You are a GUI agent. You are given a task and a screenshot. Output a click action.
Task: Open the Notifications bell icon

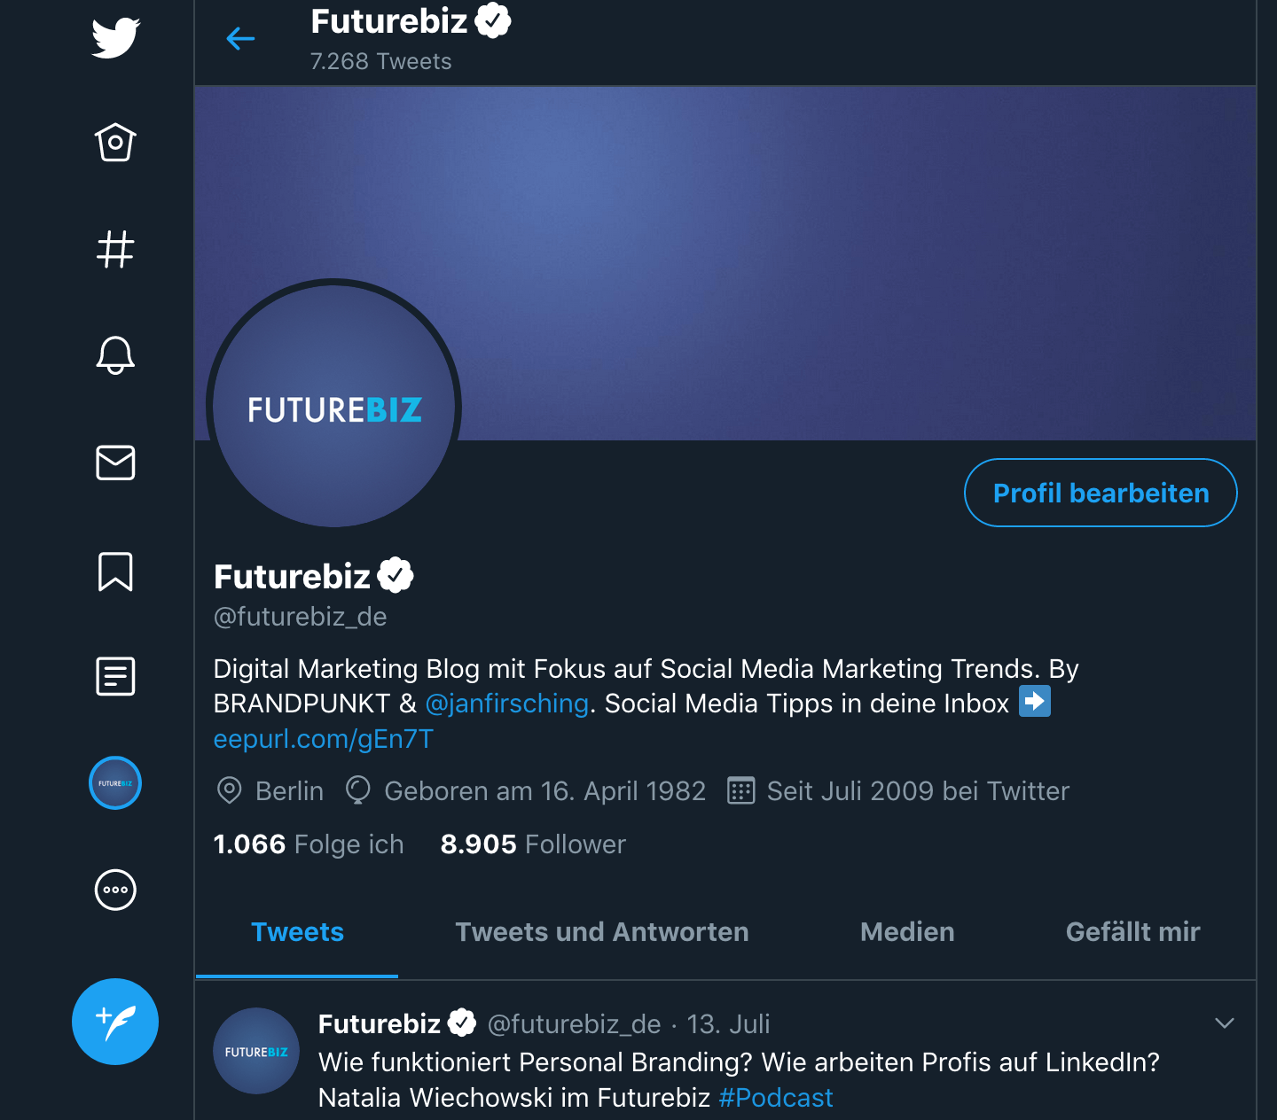coord(115,355)
